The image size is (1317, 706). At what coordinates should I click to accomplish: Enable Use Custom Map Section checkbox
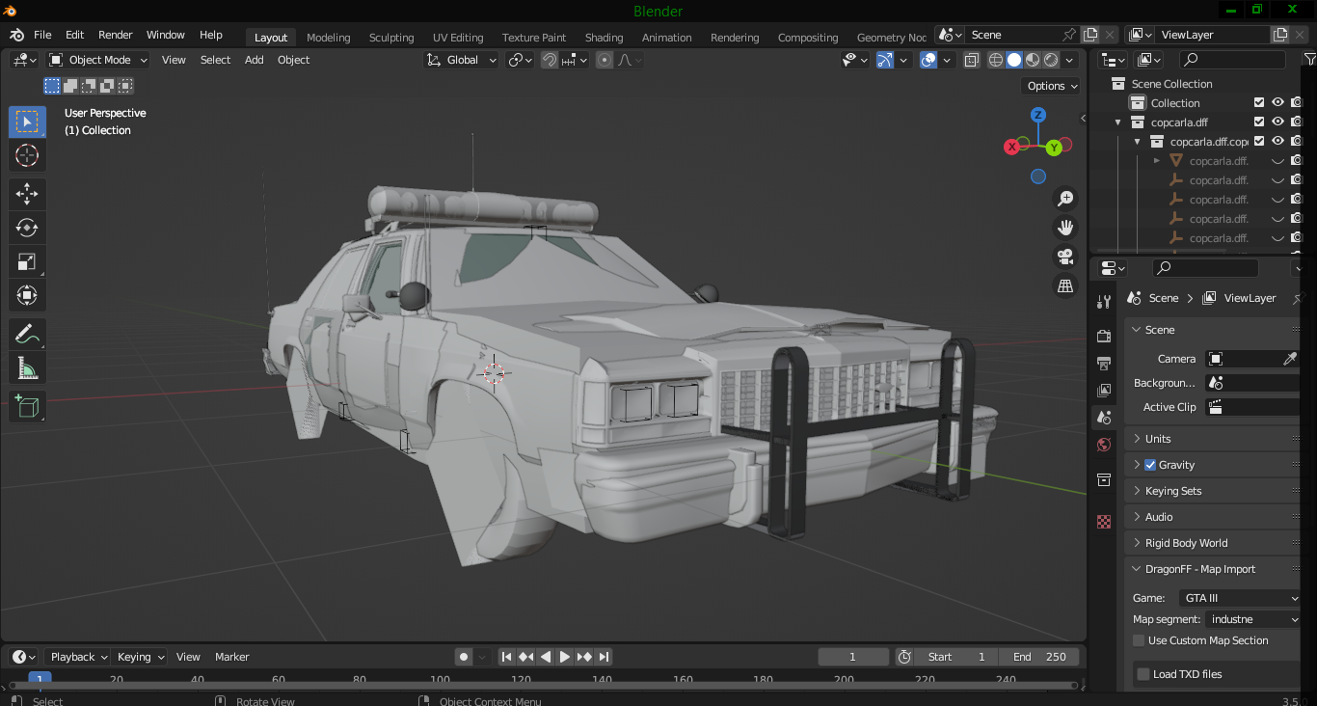click(1139, 640)
